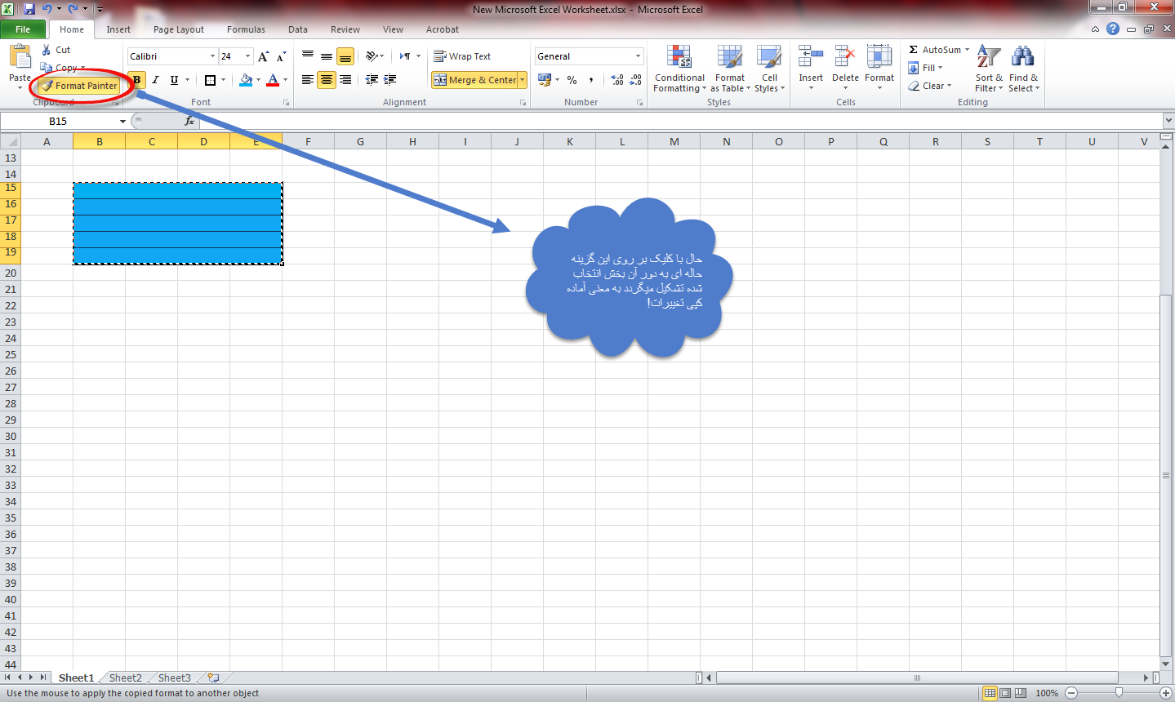Click the Sort & Filter icon
The height and width of the screenshot is (702, 1175).
[989, 57]
